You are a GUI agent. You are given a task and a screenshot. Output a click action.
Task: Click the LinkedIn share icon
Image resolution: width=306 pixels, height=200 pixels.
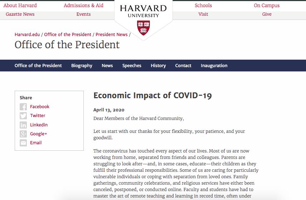(23, 125)
